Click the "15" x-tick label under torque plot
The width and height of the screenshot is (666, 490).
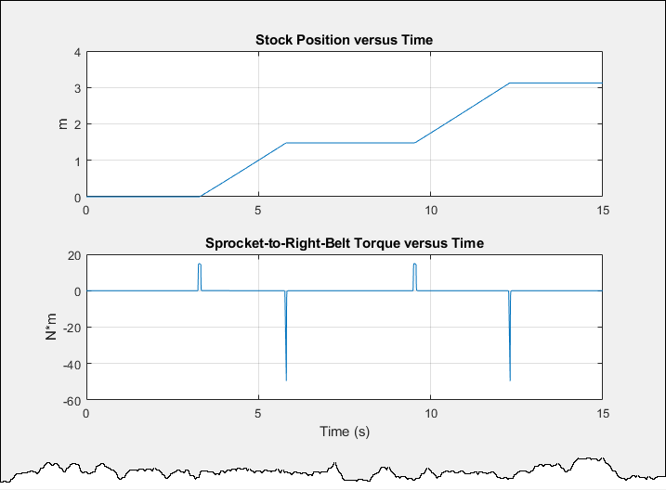pyautogui.click(x=603, y=414)
